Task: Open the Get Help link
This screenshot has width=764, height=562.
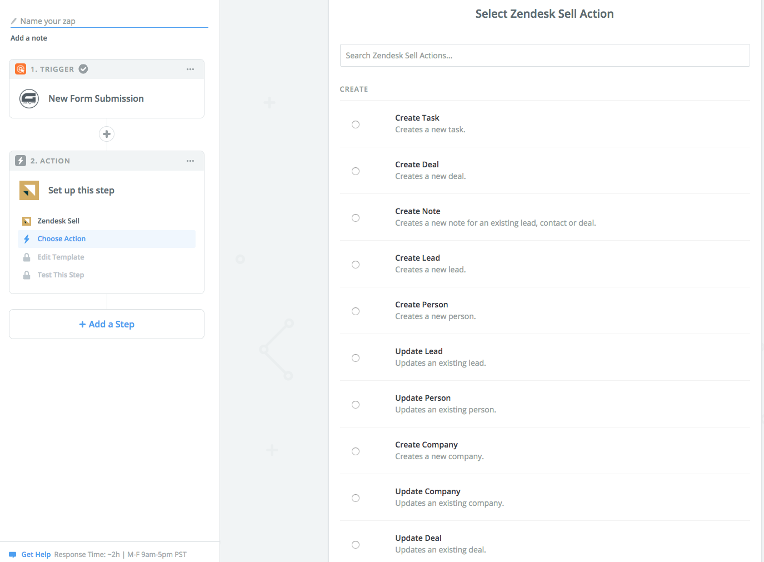Action: pos(36,555)
